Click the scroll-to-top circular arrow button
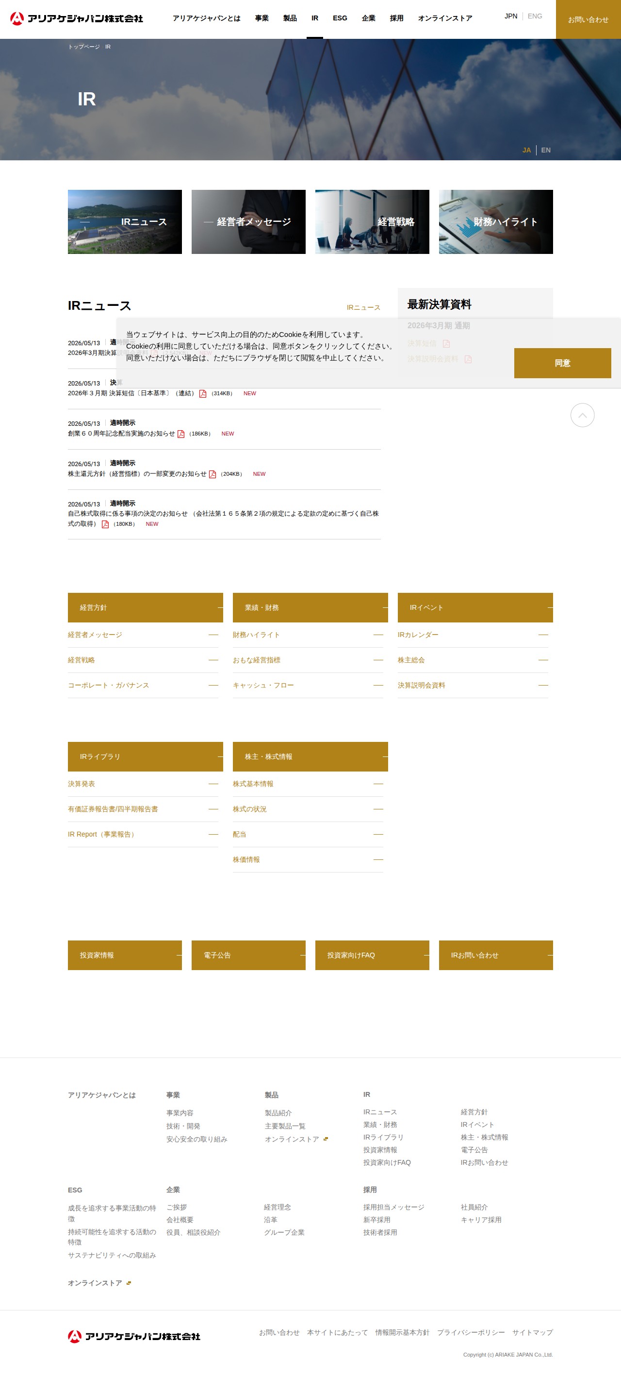This screenshot has width=621, height=1376. tap(583, 415)
